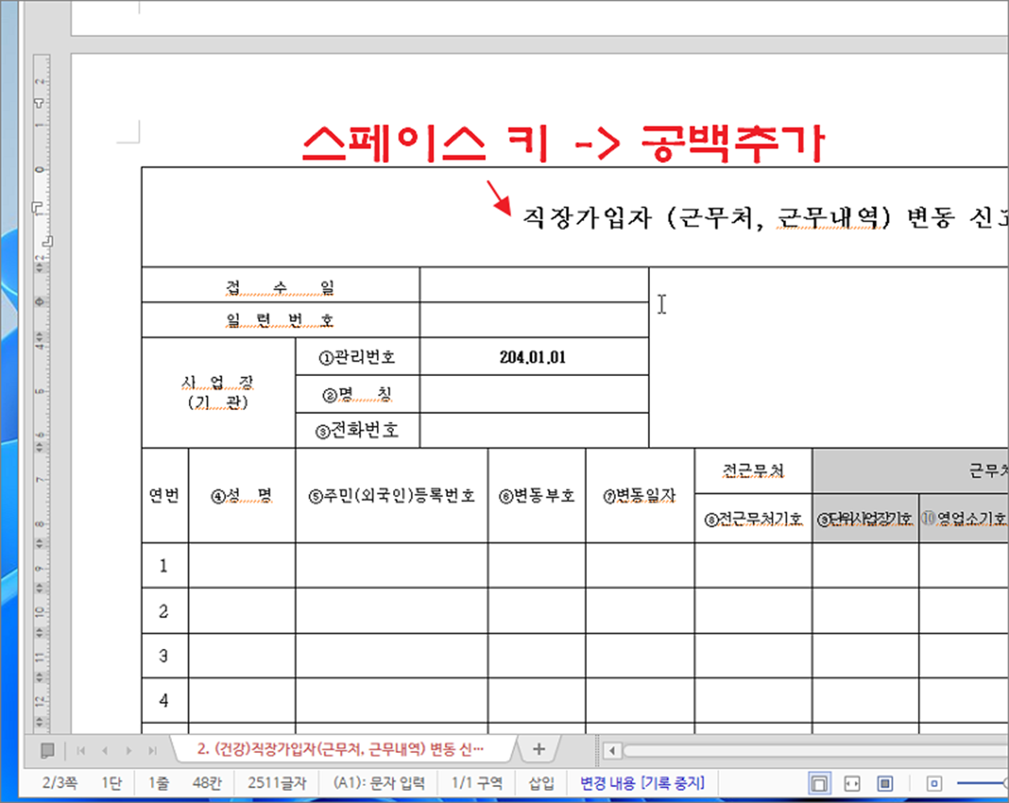Click the row number '1' cell
This screenshot has width=1009, height=803.
(165, 565)
